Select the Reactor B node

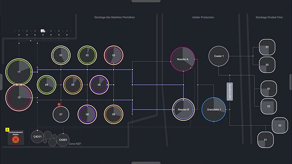tap(183, 109)
